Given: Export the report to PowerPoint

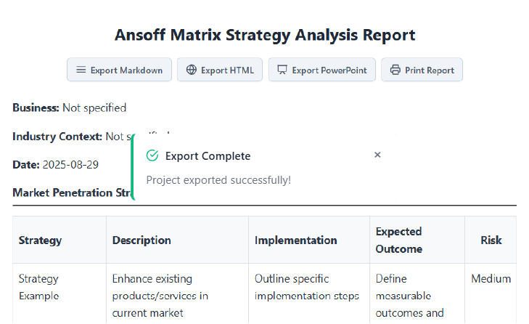Looking at the screenshot, I should point(322,70).
